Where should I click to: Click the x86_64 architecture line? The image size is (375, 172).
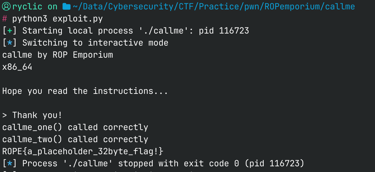(17, 67)
